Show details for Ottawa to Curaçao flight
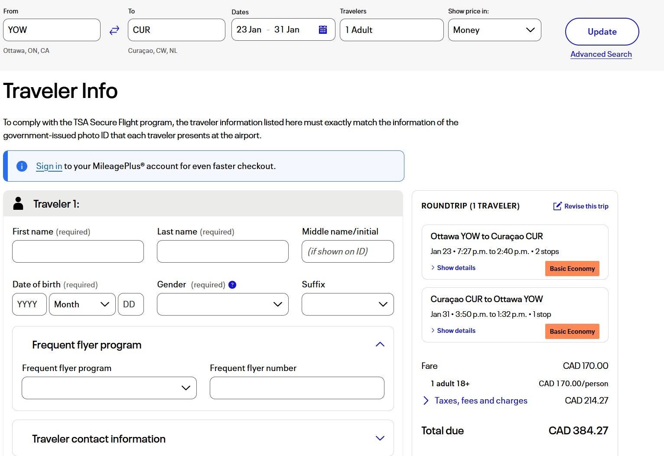Image resolution: width=664 pixels, height=456 pixels. pos(456,268)
